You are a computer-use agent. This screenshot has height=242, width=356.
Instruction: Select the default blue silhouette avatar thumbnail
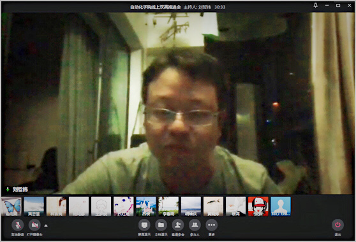[x=281, y=206]
